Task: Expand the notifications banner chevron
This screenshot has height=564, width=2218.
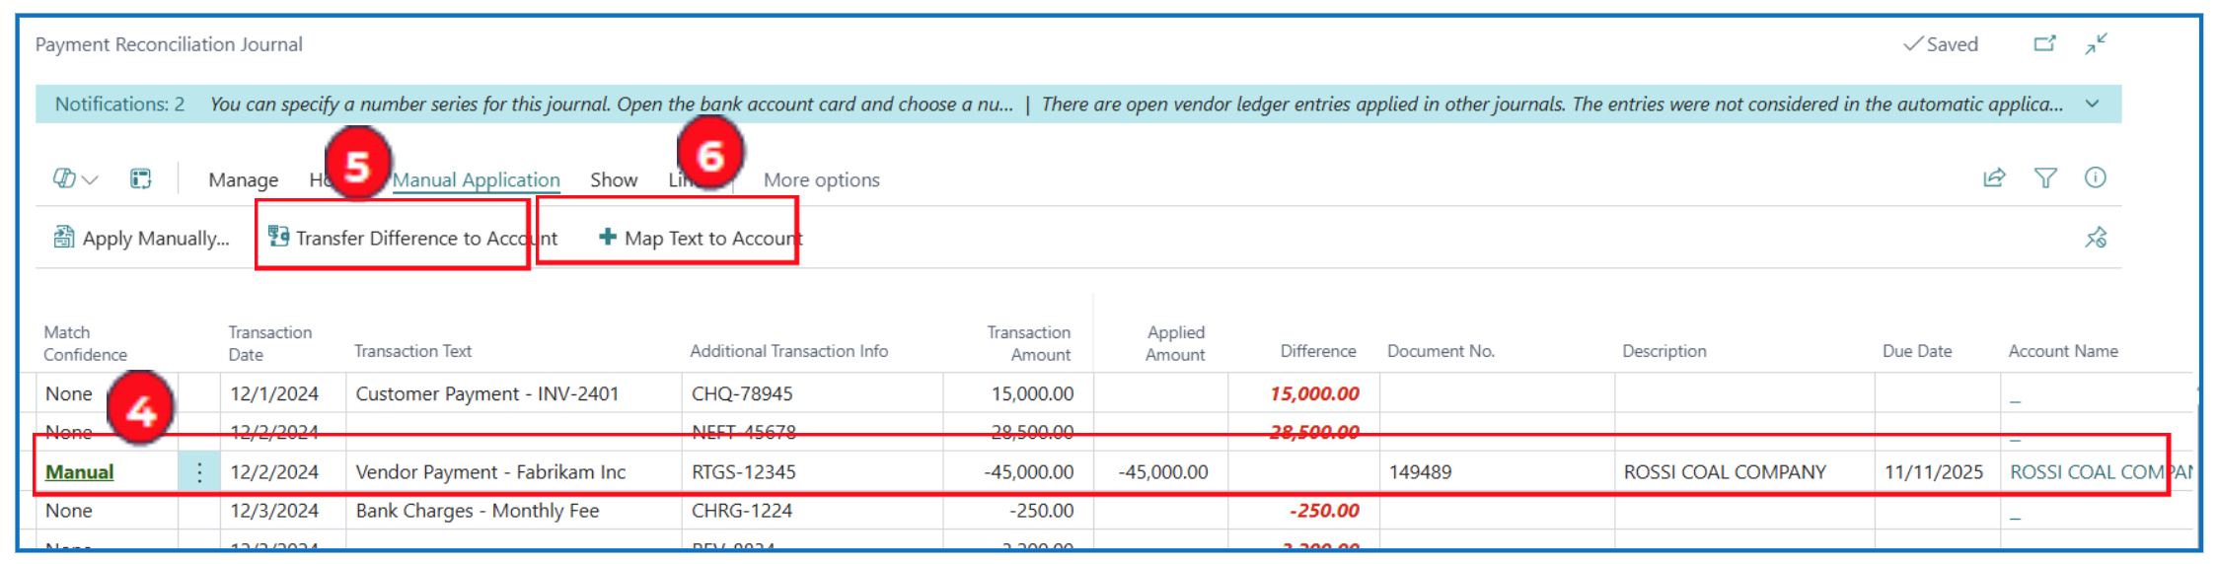Action: click(2092, 104)
